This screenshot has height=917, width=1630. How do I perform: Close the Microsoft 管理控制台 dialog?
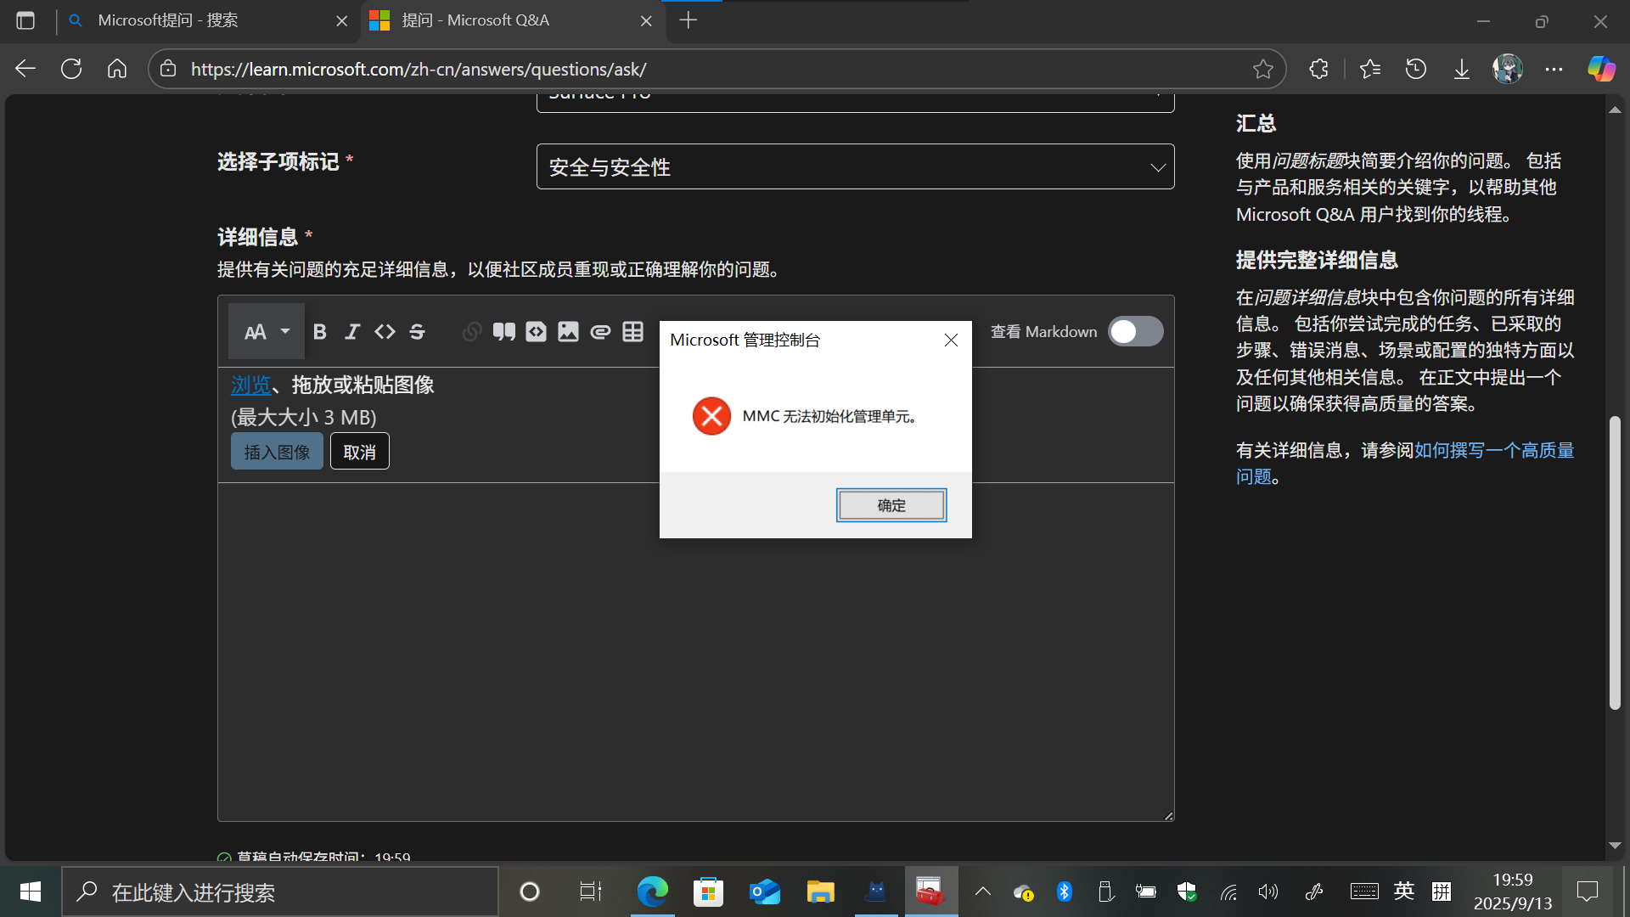951,340
